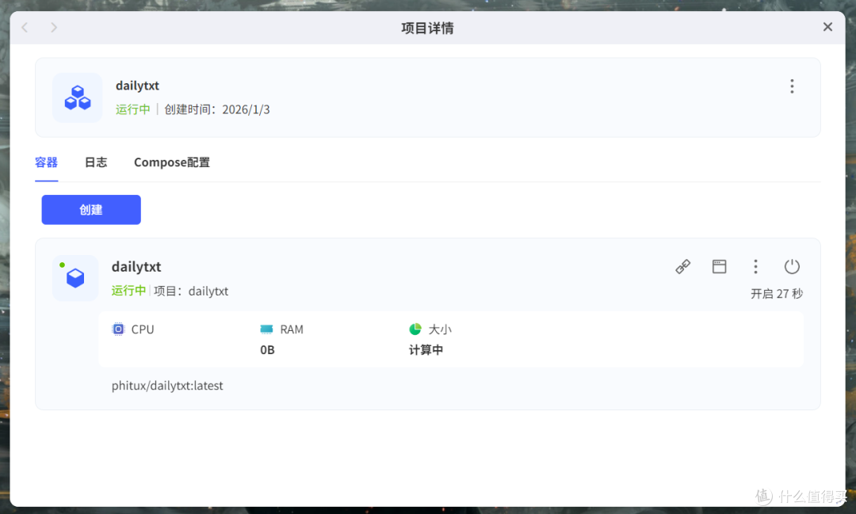
Task: Click the 大小 pie chart icon
Action: [x=415, y=329]
